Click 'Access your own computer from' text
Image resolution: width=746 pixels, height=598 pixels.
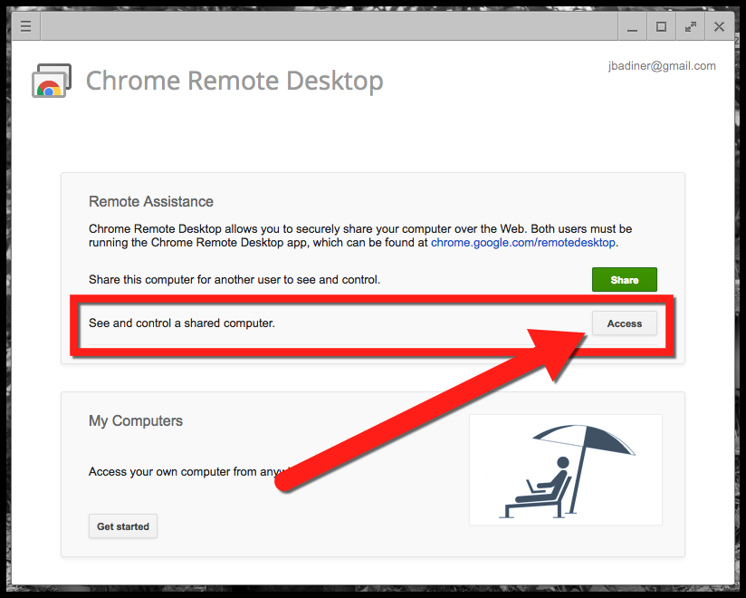click(173, 472)
